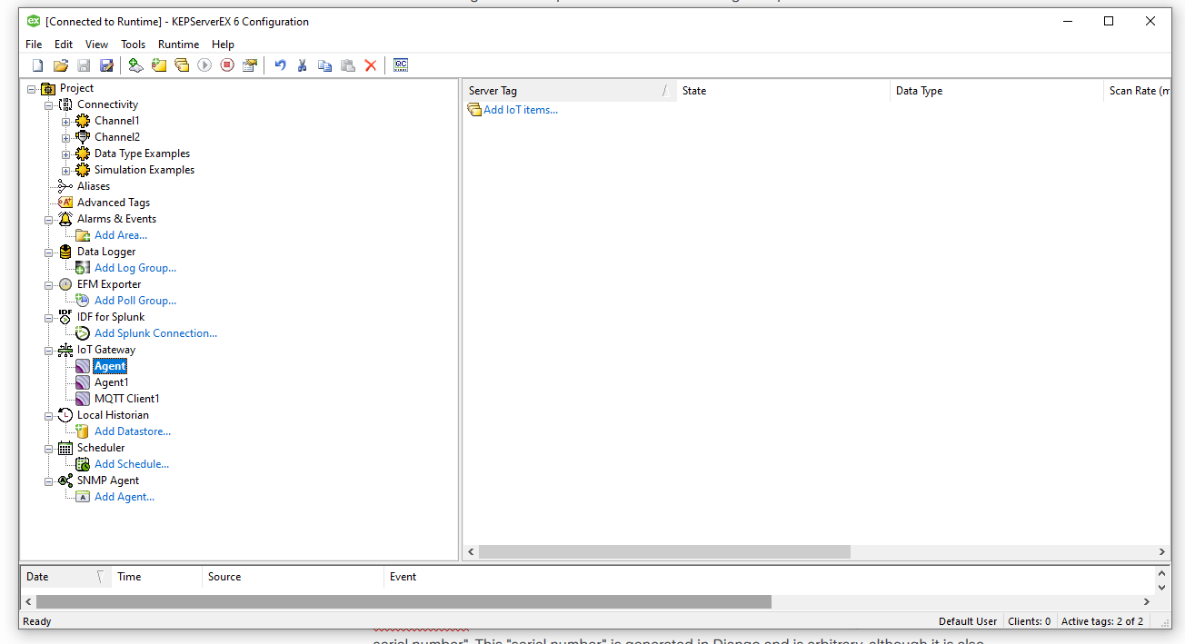Open the Properties toolbar icon
1185x644 pixels.
(x=250, y=65)
